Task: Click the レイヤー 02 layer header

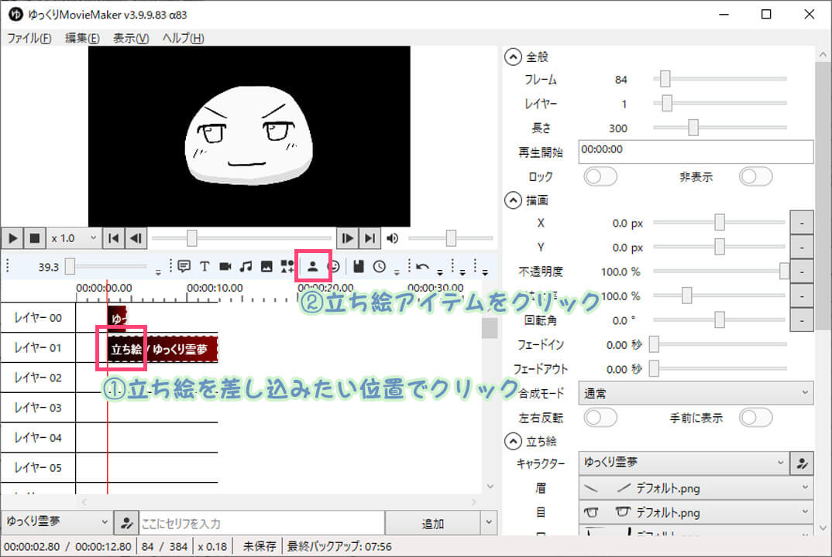Action: click(x=38, y=378)
